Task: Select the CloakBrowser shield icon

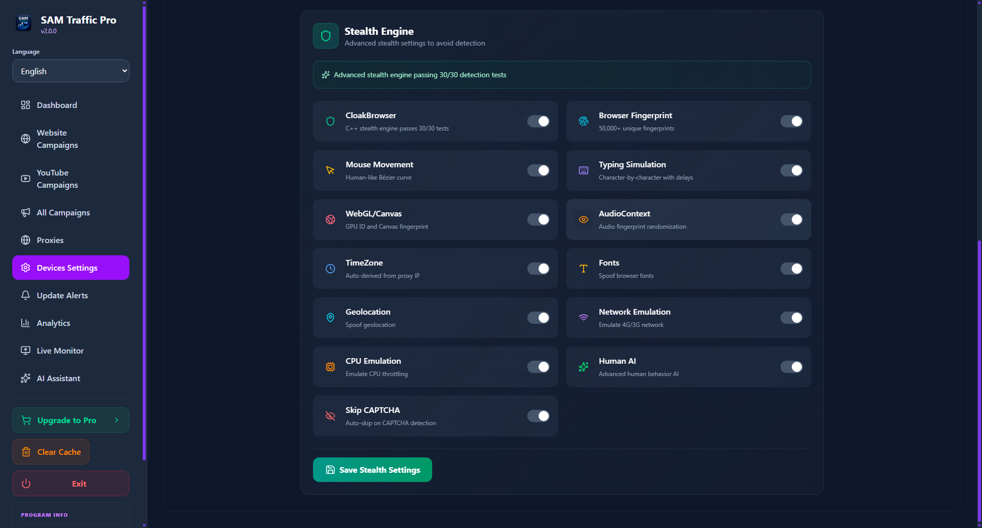Action: tap(330, 121)
